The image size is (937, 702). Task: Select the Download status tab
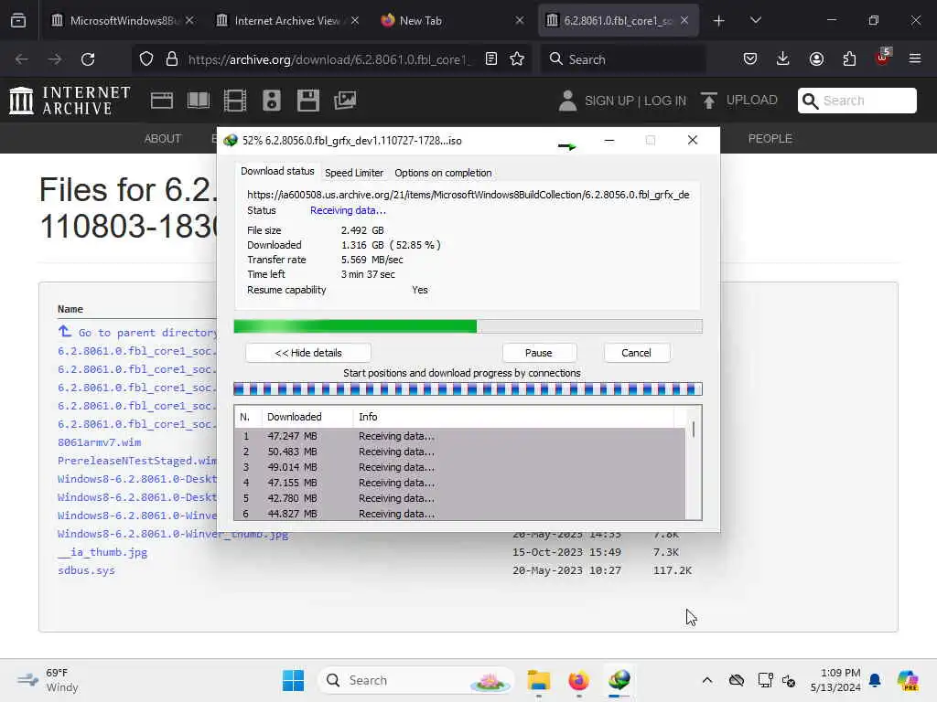pos(277,171)
